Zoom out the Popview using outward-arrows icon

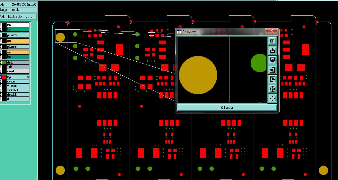272,98
